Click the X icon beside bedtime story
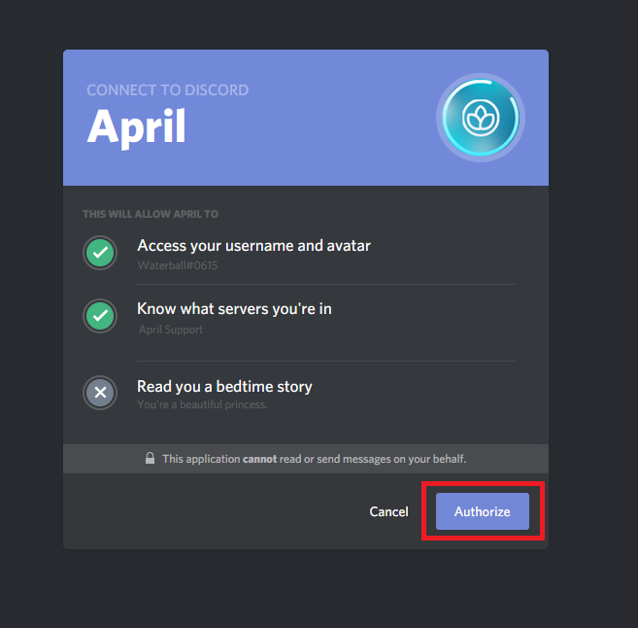This screenshot has width=638, height=628. (100, 393)
